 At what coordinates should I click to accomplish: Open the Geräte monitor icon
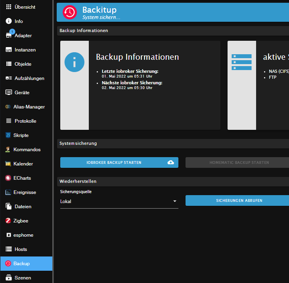(x=9, y=92)
